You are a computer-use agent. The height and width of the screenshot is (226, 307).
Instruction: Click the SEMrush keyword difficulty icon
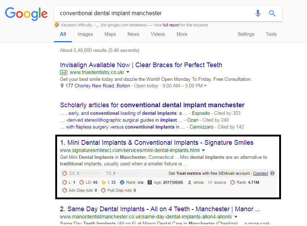pyautogui.click(x=57, y=25)
